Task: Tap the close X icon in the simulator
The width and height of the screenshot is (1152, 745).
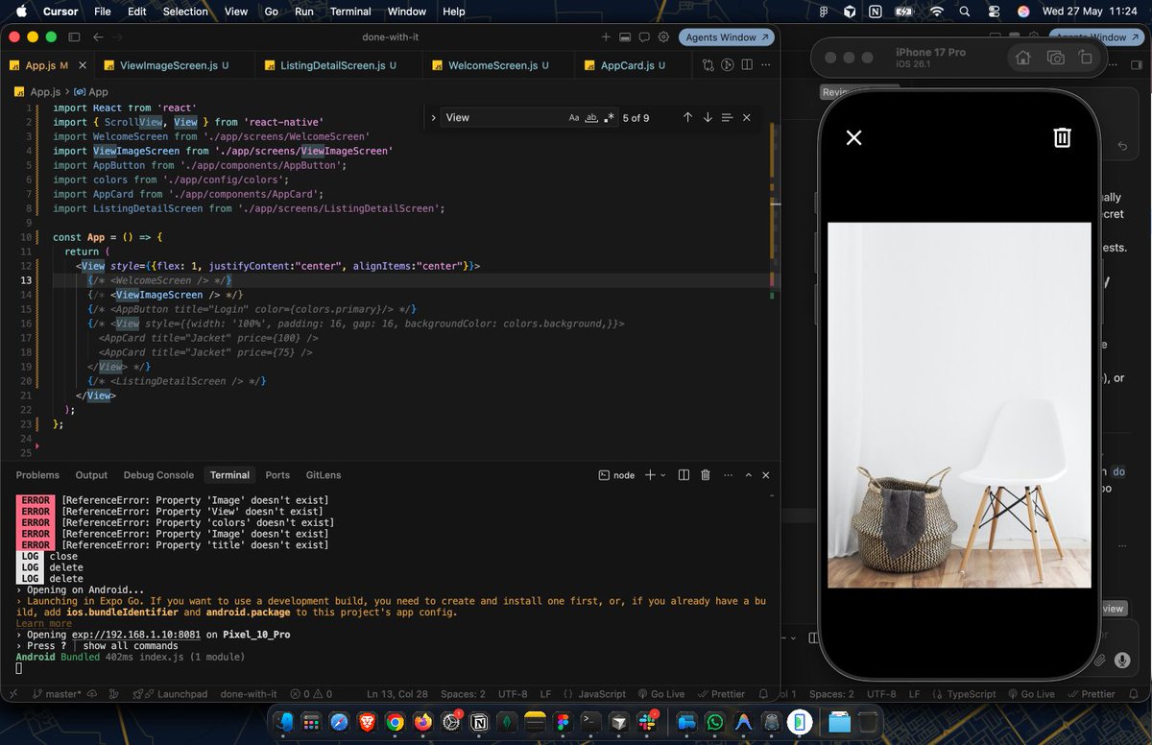Action: 853,137
